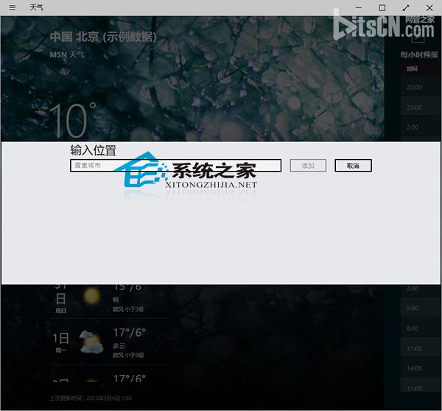Close the weather app window
This screenshot has width=442, height=411.
429,7
